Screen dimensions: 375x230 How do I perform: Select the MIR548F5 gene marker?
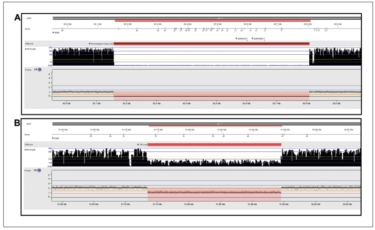(258, 38)
